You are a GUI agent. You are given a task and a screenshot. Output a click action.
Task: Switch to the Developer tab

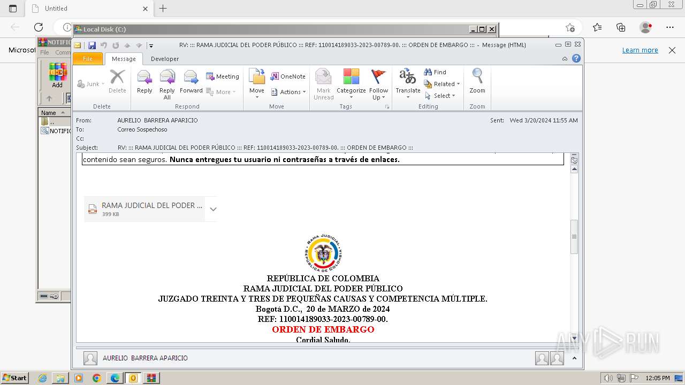pos(165,59)
